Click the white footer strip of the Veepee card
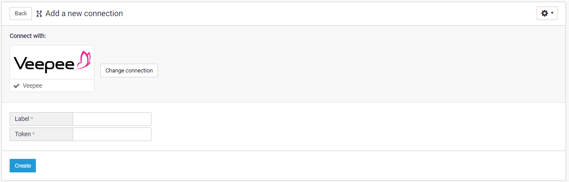The width and height of the screenshot is (569, 182). coord(66,86)
